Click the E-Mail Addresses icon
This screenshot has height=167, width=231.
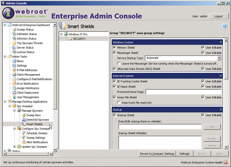pos(13,70)
